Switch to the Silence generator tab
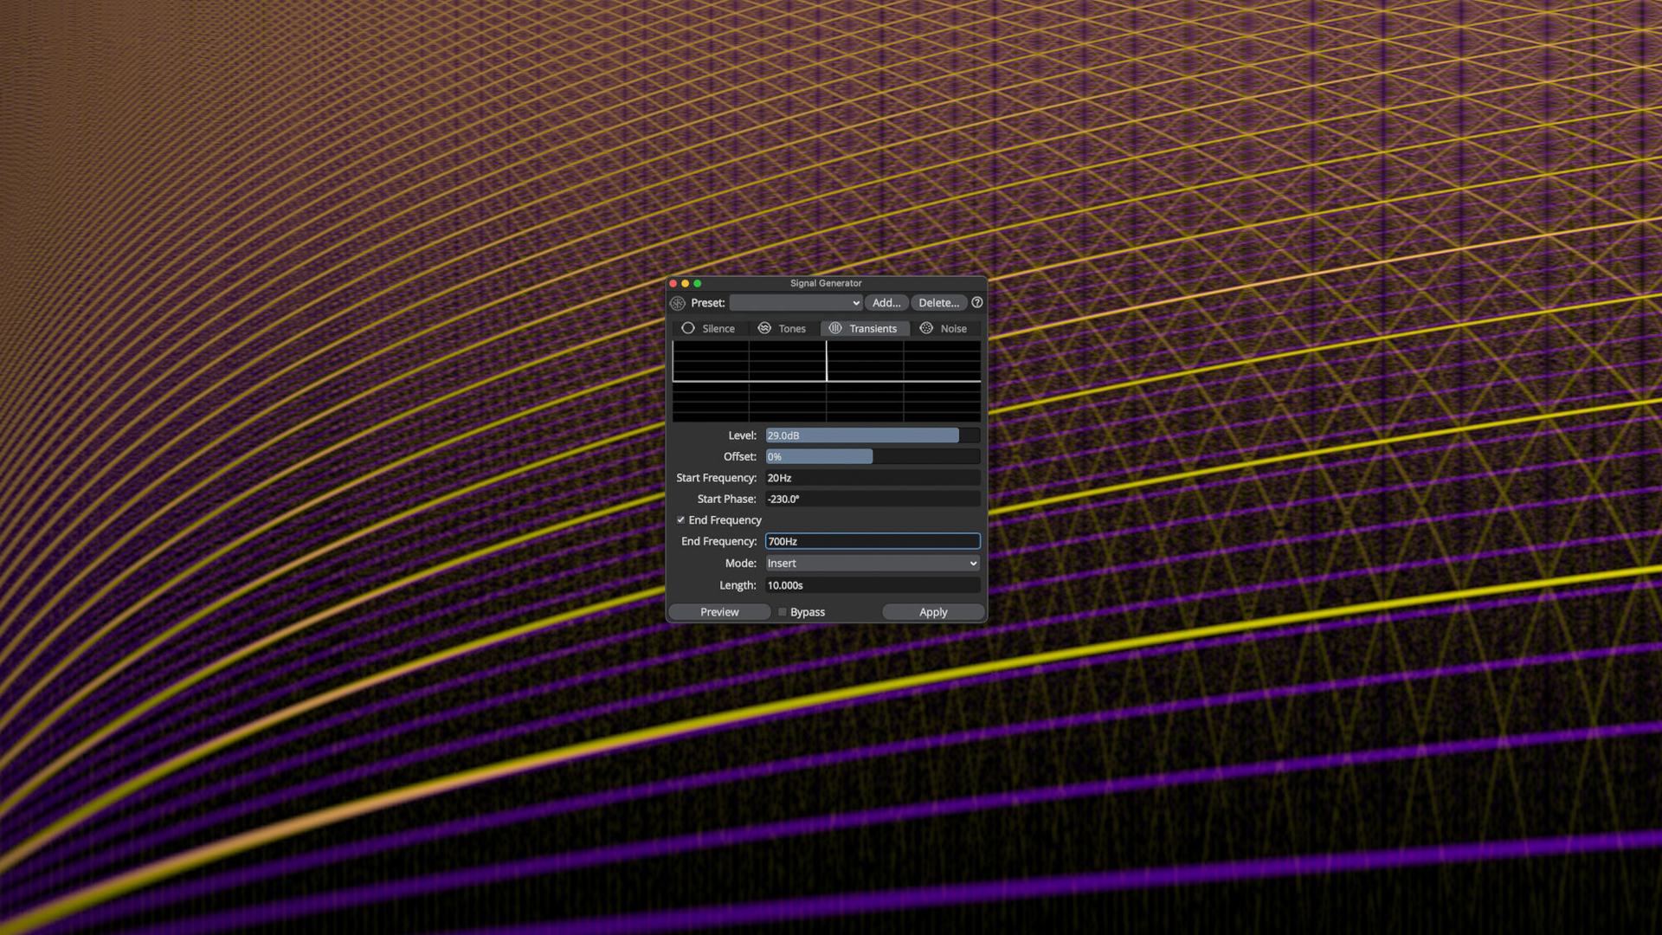Image resolution: width=1662 pixels, height=935 pixels. (709, 329)
